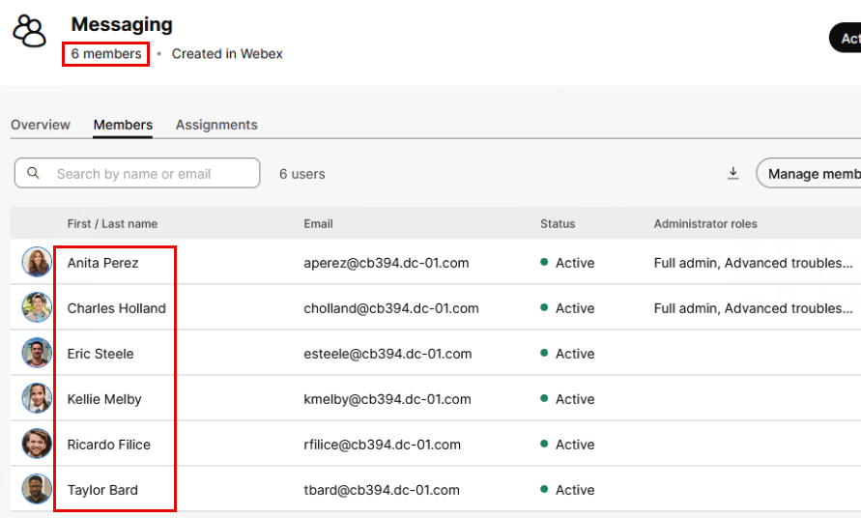Click the Messaging group icon
Viewport: 861px width, 518px height.
pyautogui.click(x=29, y=31)
